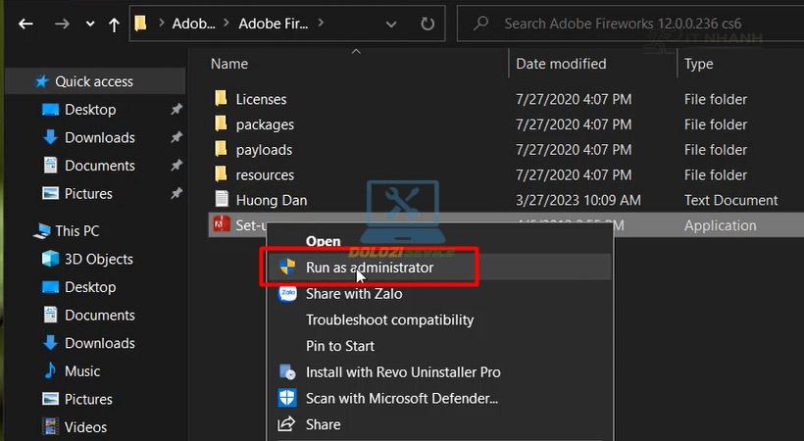The width and height of the screenshot is (804, 441).
Task: Sort files by the Name column header
Action: click(x=229, y=64)
